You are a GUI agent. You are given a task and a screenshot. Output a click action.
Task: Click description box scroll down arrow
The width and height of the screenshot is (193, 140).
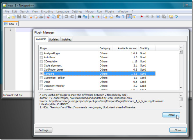181,107
